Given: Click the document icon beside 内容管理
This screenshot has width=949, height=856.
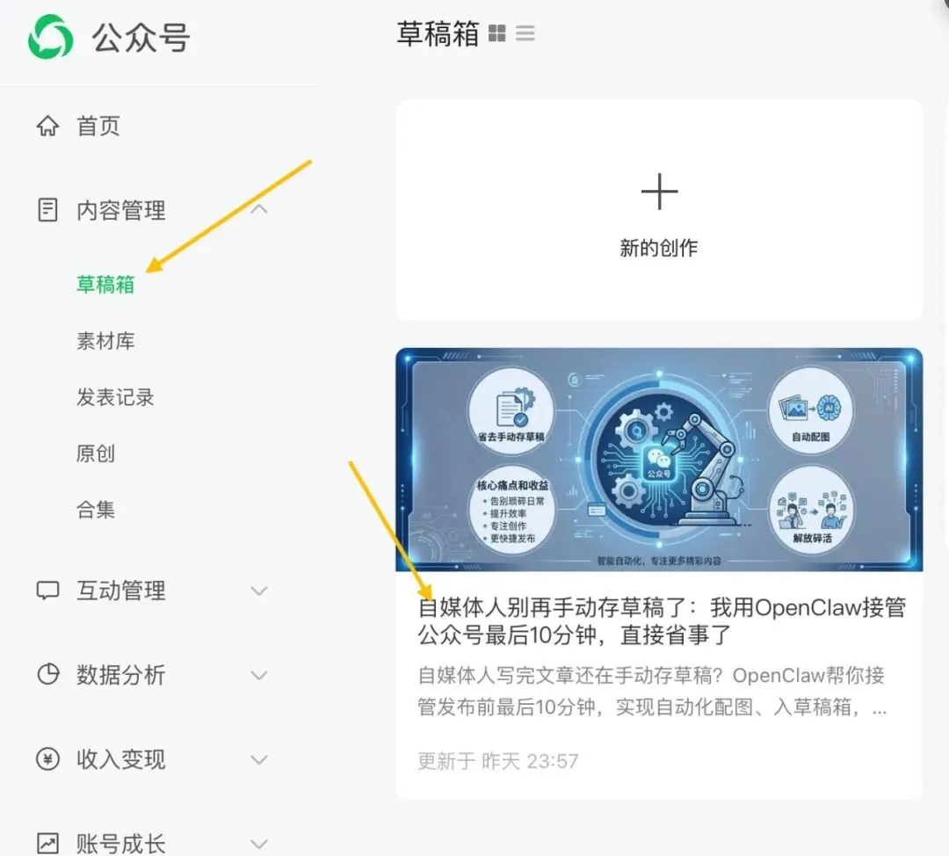Looking at the screenshot, I should pyautogui.click(x=47, y=210).
